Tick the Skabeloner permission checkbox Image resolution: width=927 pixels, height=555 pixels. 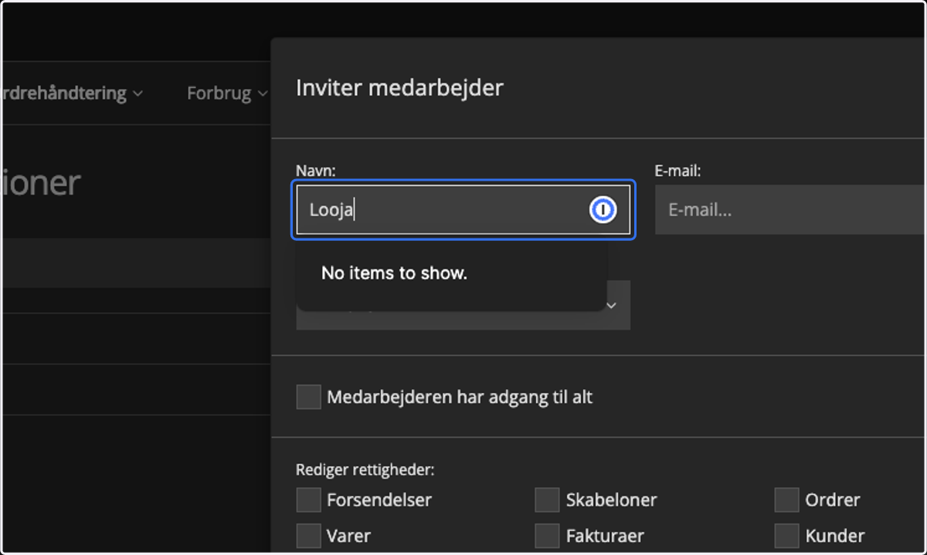[x=547, y=499]
